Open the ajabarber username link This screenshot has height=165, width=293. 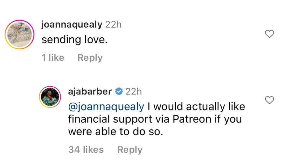90,91
